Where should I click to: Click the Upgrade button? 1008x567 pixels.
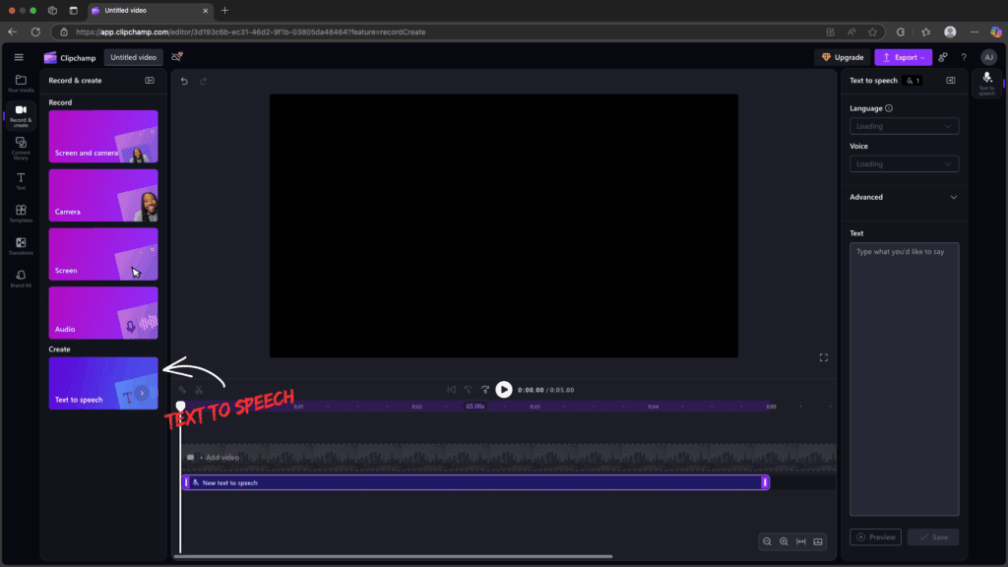point(842,56)
